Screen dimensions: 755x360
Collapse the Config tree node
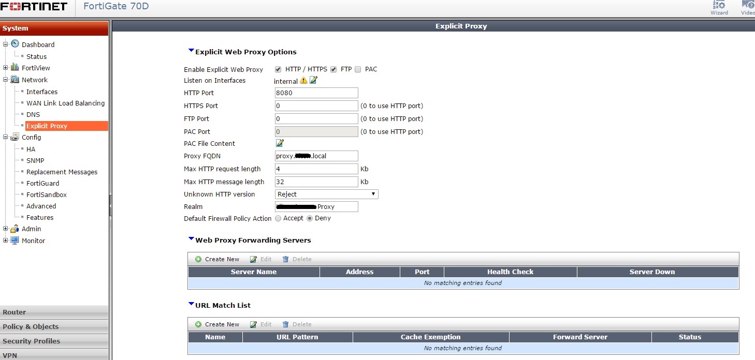[6, 137]
